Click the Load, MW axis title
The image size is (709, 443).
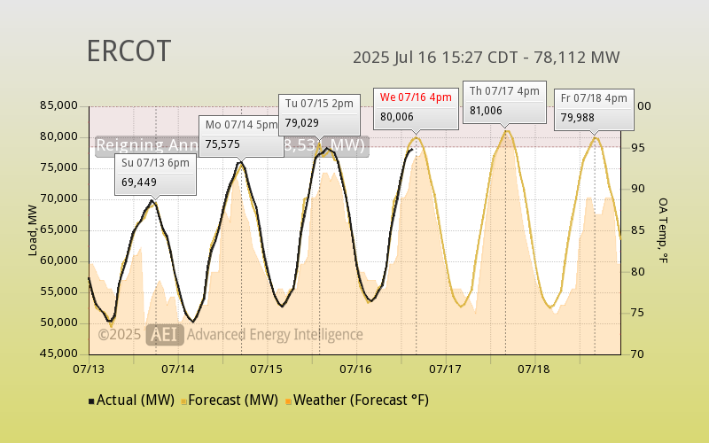[33, 230]
